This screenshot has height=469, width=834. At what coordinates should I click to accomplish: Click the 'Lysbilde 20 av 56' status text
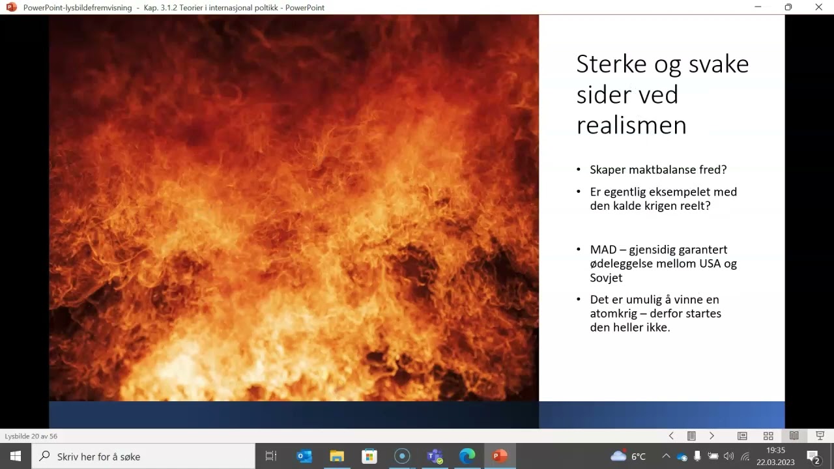pyautogui.click(x=31, y=436)
